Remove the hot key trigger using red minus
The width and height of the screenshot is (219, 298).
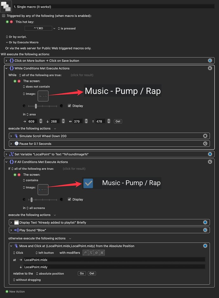tap(11, 22)
